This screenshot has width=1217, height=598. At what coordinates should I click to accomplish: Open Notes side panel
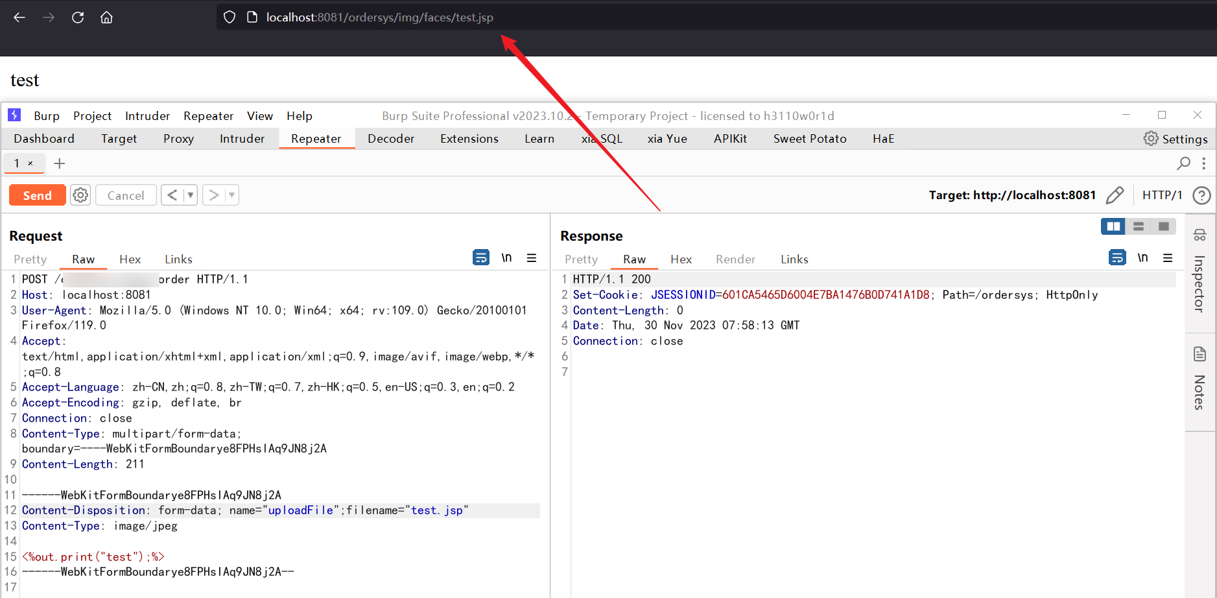(1199, 379)
